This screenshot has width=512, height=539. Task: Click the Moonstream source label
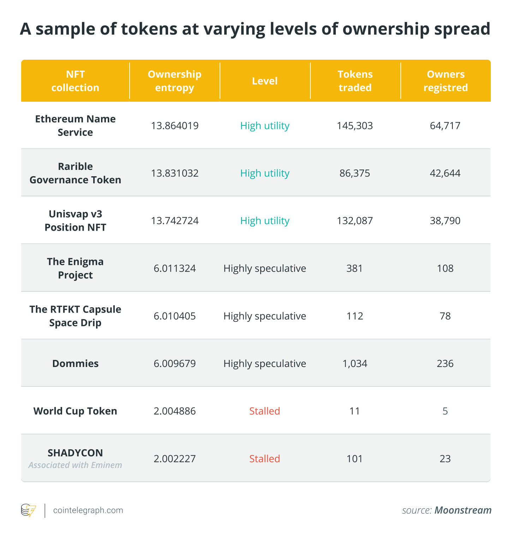point(463,510)
